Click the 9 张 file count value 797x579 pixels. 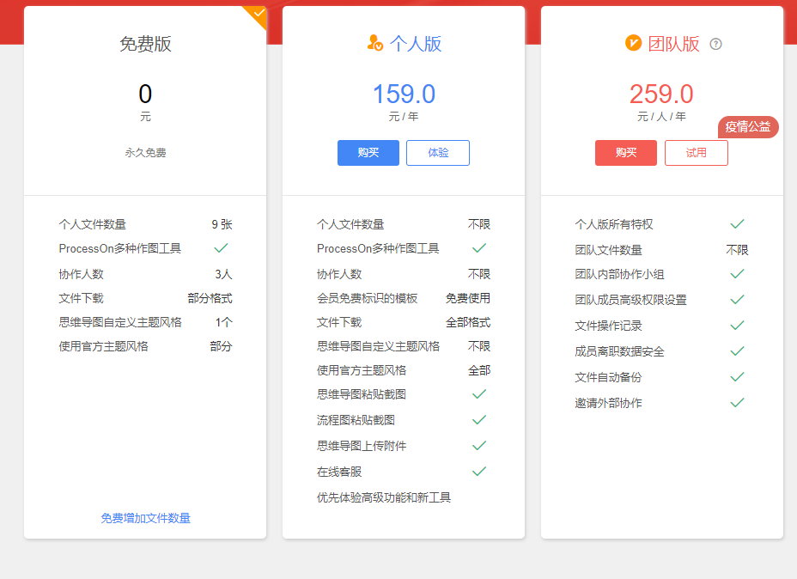click(x=222, y=224)
